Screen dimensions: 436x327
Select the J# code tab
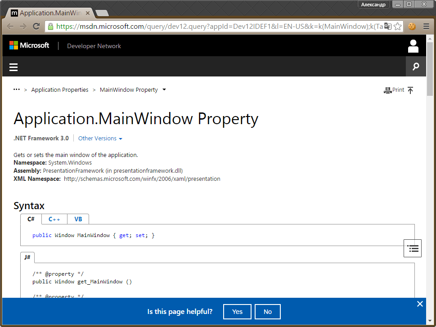(x=27, y=257)
